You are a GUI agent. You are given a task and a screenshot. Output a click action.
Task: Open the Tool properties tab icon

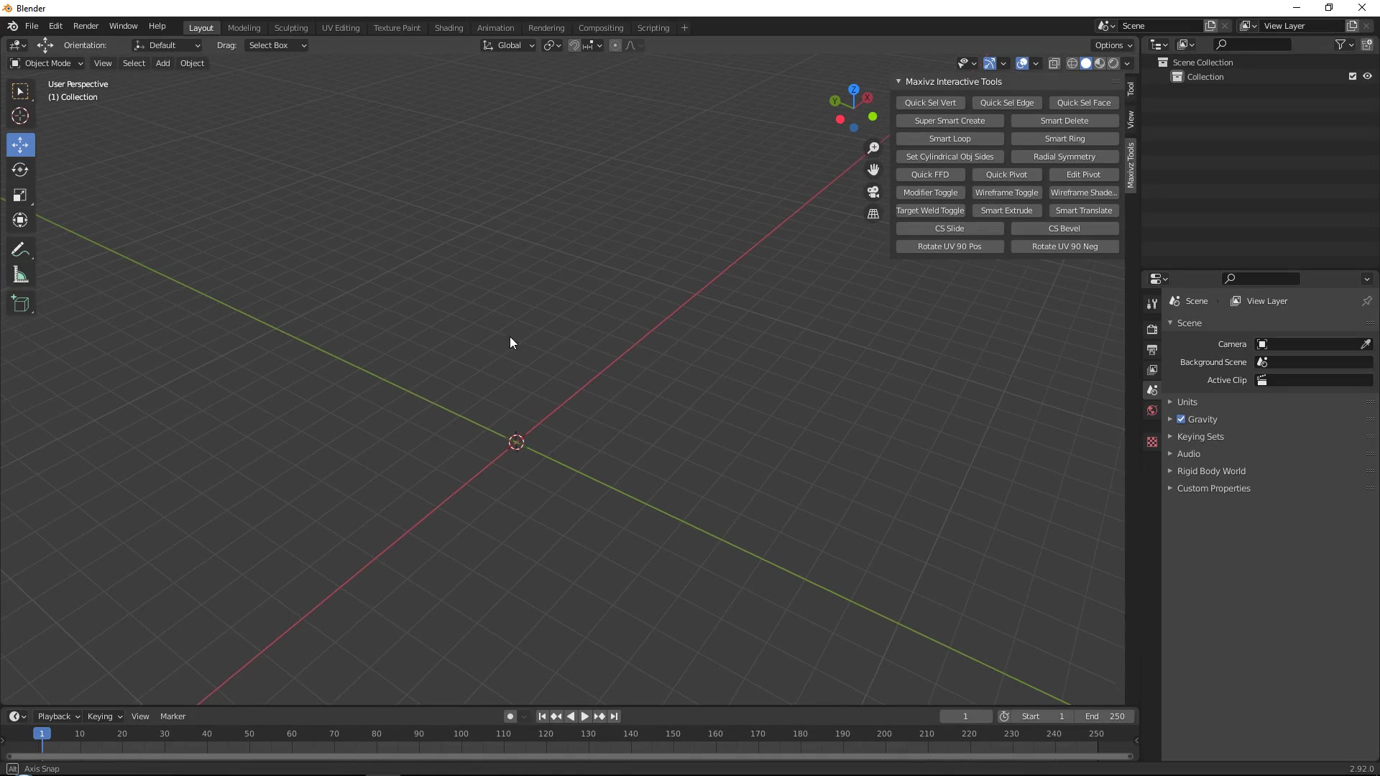click(x=1152, y=304)
